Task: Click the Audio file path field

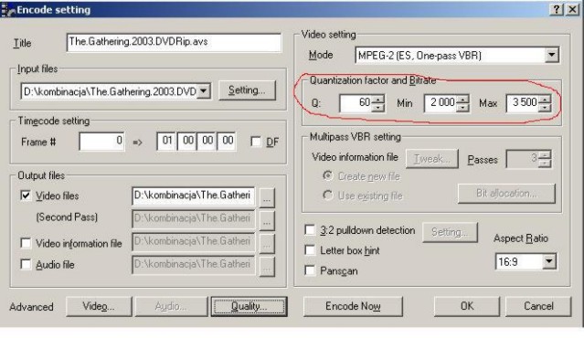Action: (194, 265)
